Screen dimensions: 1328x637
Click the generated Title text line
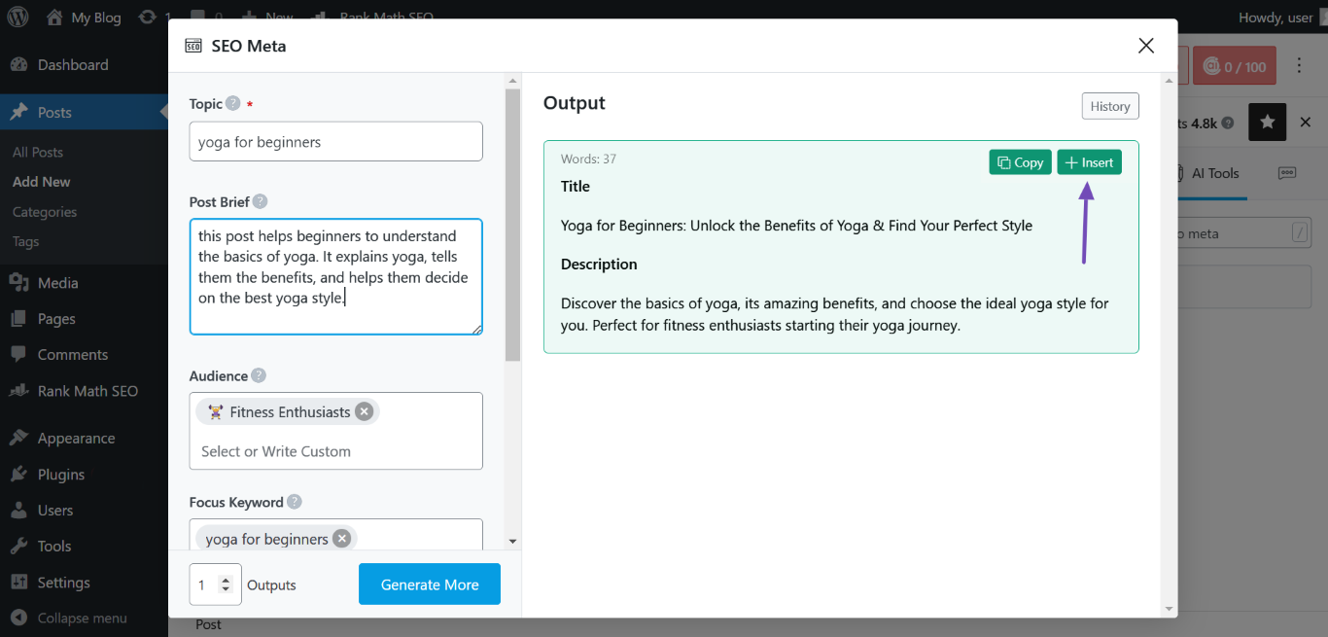point(796,226)
